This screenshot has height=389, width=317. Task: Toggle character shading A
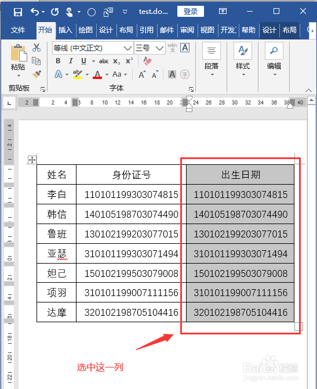pos(172,74)
